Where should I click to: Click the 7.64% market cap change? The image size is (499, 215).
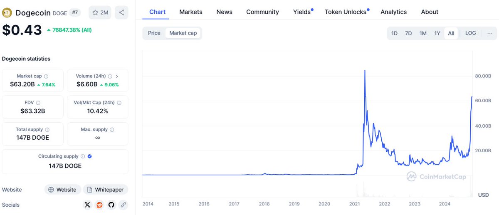point(48,84)
